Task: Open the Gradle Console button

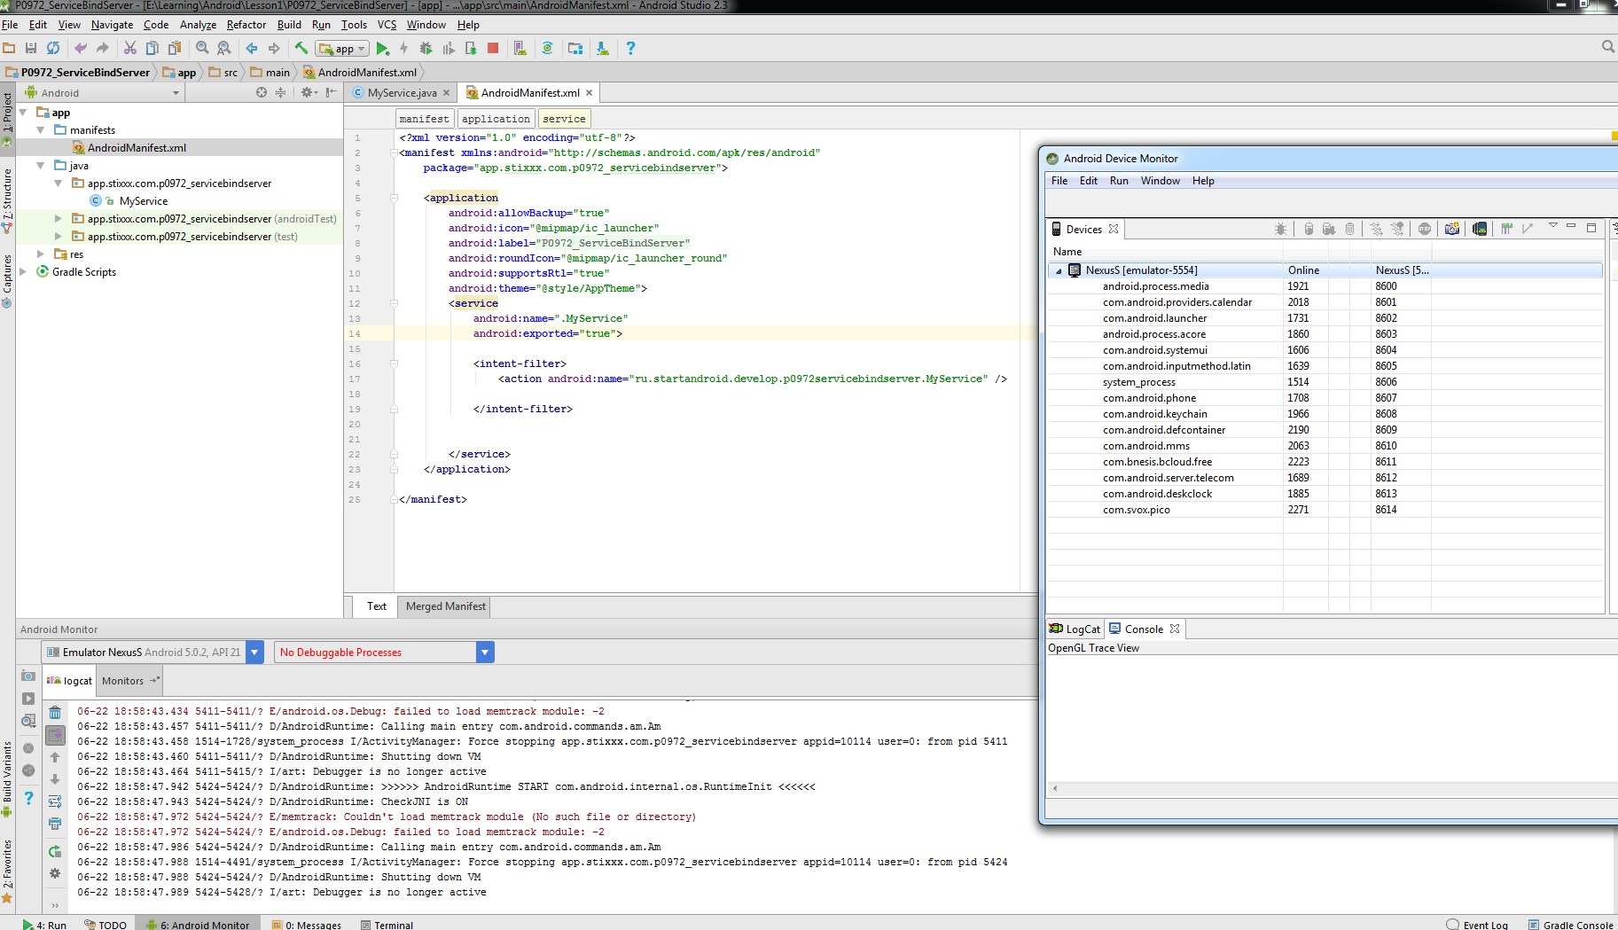Action: pyautogui.click(x=1570, y=924)
